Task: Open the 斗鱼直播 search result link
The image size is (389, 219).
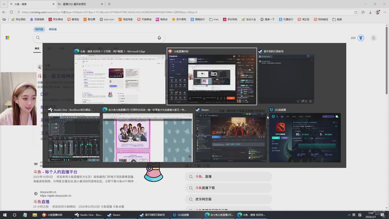Action: click(41, 201)
